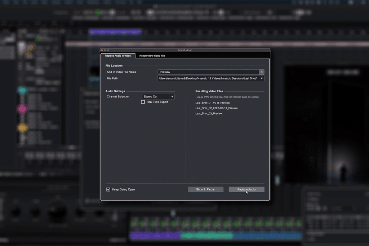This screenshot has height=246, width=369.
Task: Close the Export Video dialog window
Action: point(102,50)
